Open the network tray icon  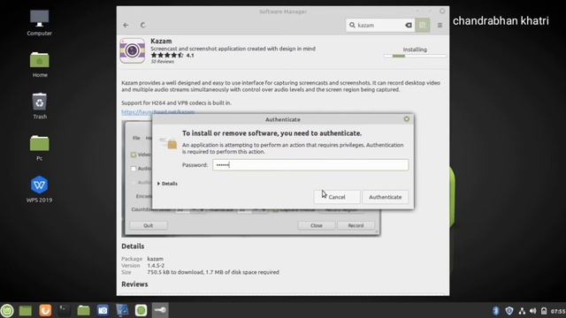click(x=522, y=311)
